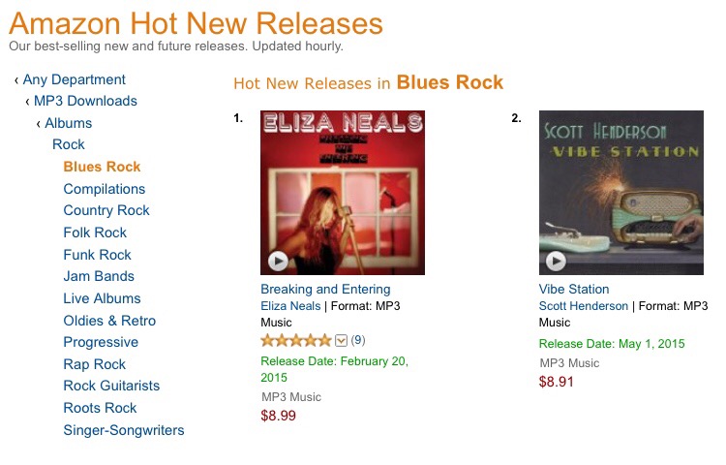This screenshot has height=465, width=726.
Task: View the nine customer reviews
Action: click(x=358, y=340)
